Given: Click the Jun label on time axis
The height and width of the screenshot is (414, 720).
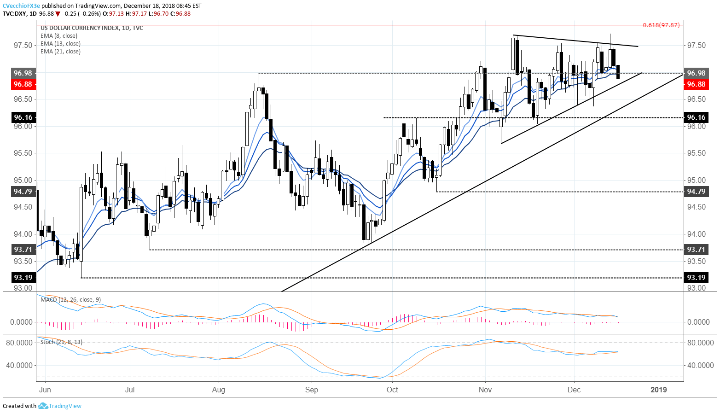Looking at the screenshot, I should 45,390.
